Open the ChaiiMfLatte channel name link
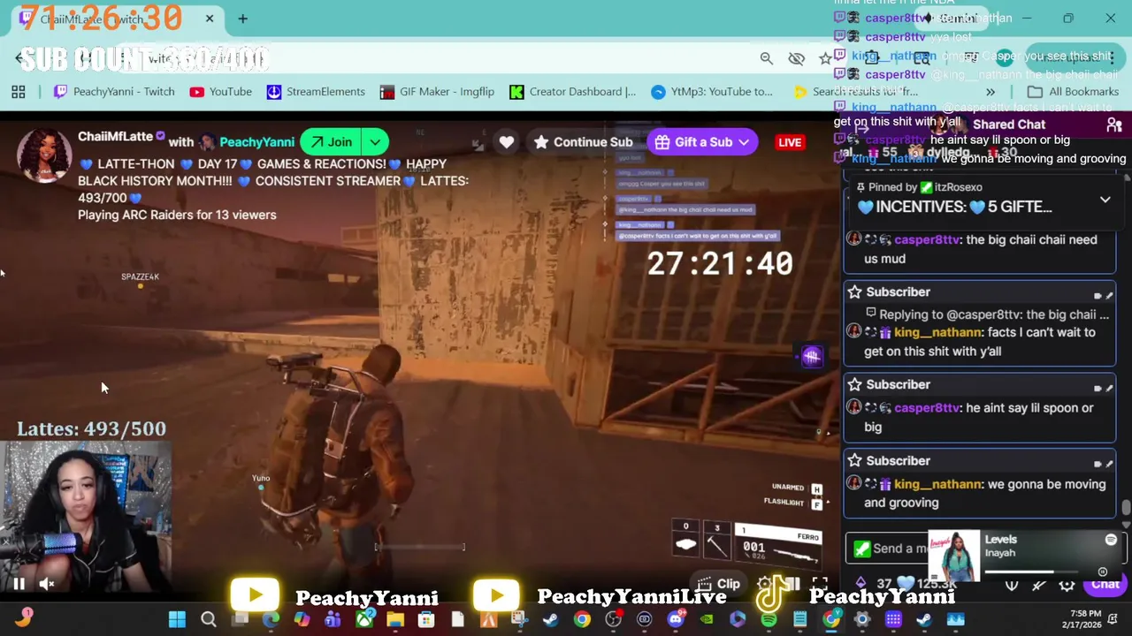This screenshot has height=636, width=1132. tap(115, 136)
